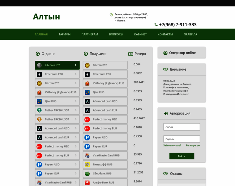Click the reserve value 410.2647
Image resolution: width=235 pixels, height=186 pixels.
pyautogui.click(x=139, y=118)
